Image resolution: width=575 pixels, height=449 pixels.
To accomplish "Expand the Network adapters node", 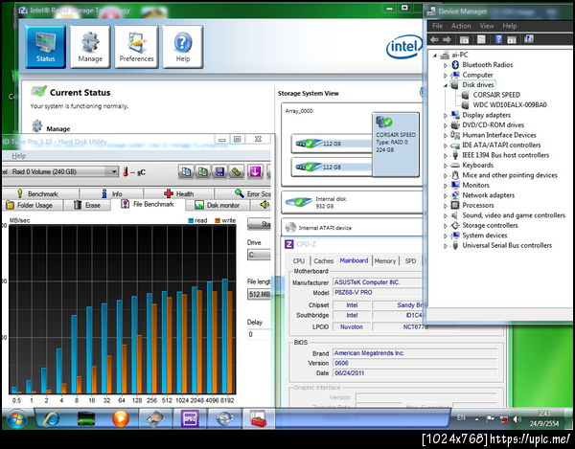I will (x=446, y=195).
